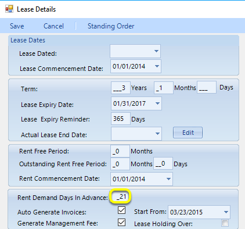Click the Term Days field
The image size is (245, 229).
point(207,87)
